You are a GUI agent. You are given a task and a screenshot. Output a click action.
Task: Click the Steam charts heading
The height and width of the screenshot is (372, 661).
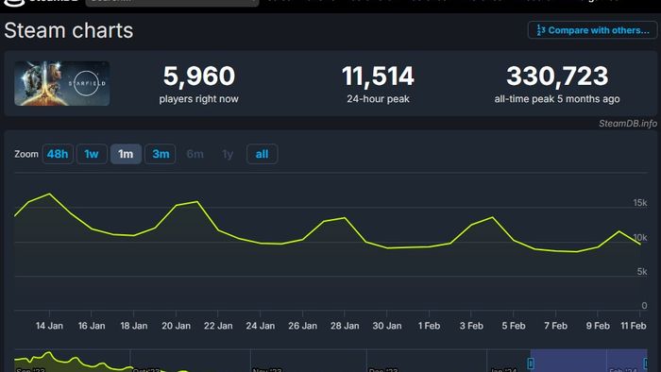click(69, 30)
